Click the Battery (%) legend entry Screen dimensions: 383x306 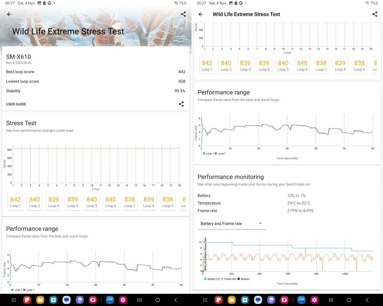point(212,279)
